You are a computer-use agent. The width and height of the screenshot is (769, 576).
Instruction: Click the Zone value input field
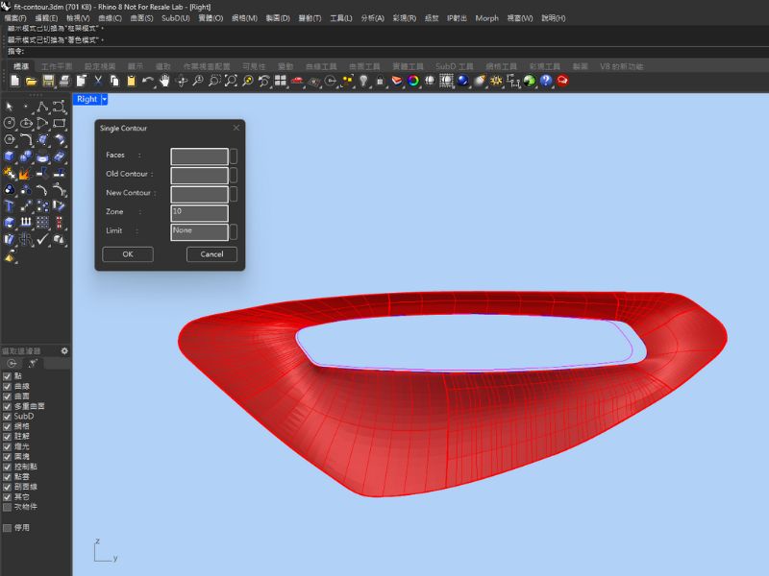[199, 212]
